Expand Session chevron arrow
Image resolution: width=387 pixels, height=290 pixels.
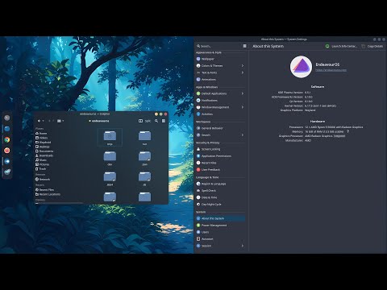pos(243,246)
